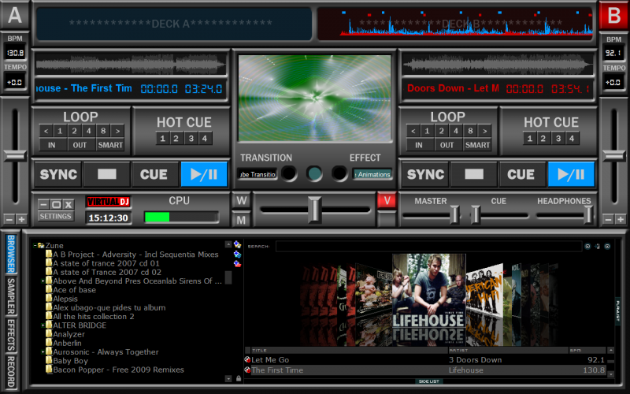The height and width of the screenshot is (394, 630).
Task: Click the add virtual folder blue icon
Action: tap(237, 254)
